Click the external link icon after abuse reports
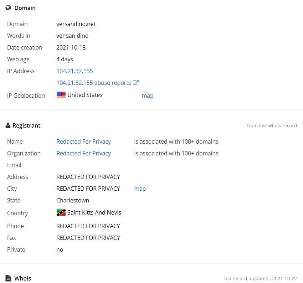The height and width of the screenshot is (283, 303). [136, 82]
